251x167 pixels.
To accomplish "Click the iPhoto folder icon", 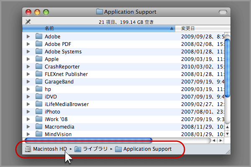I will click(39, 111).
